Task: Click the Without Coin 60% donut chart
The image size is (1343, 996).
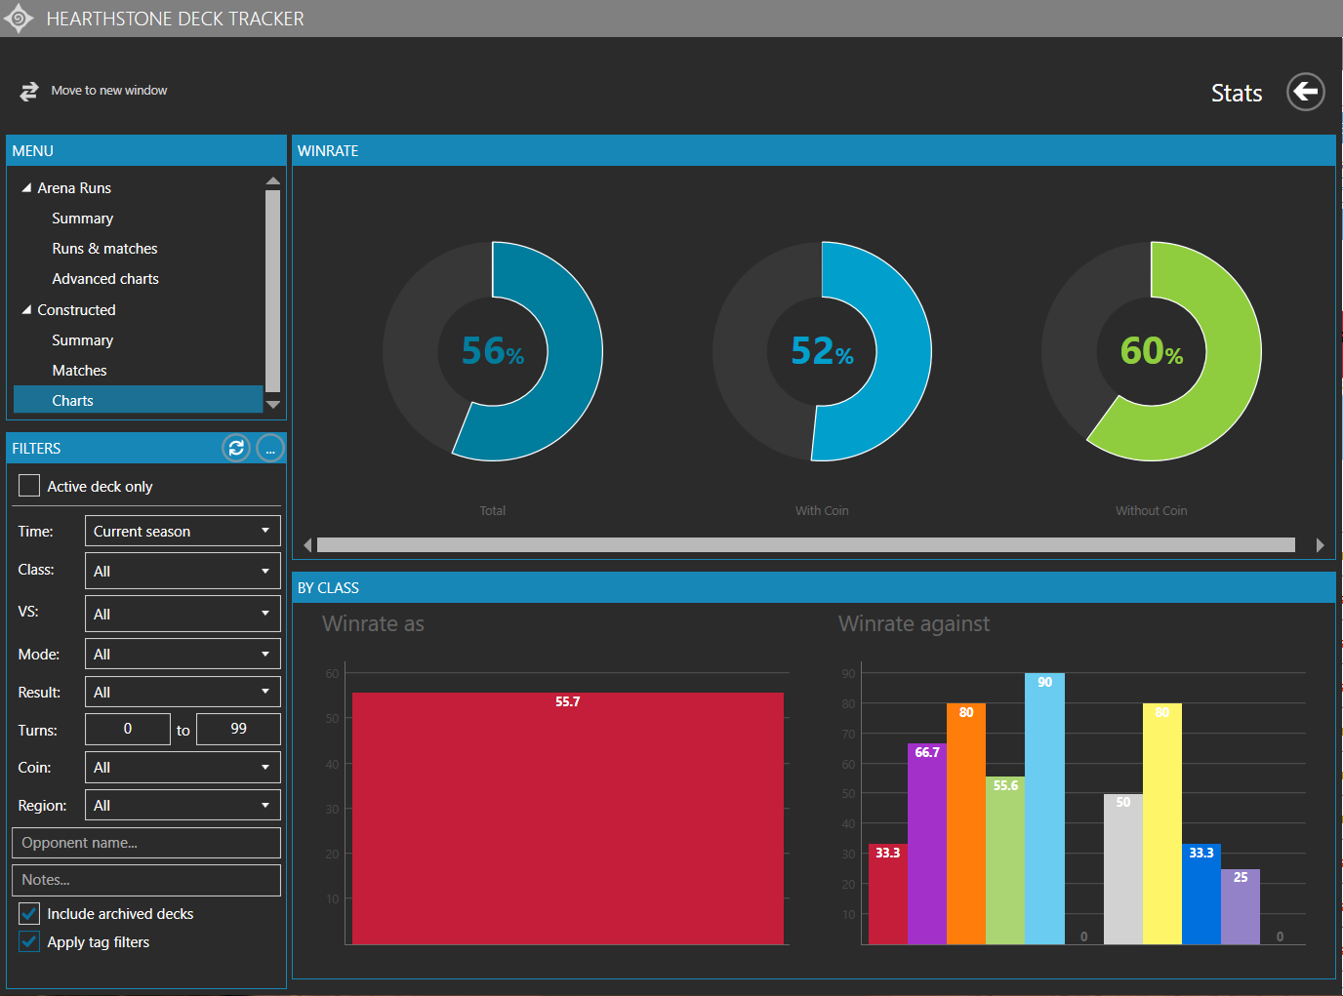Action: click(1152, 351)
